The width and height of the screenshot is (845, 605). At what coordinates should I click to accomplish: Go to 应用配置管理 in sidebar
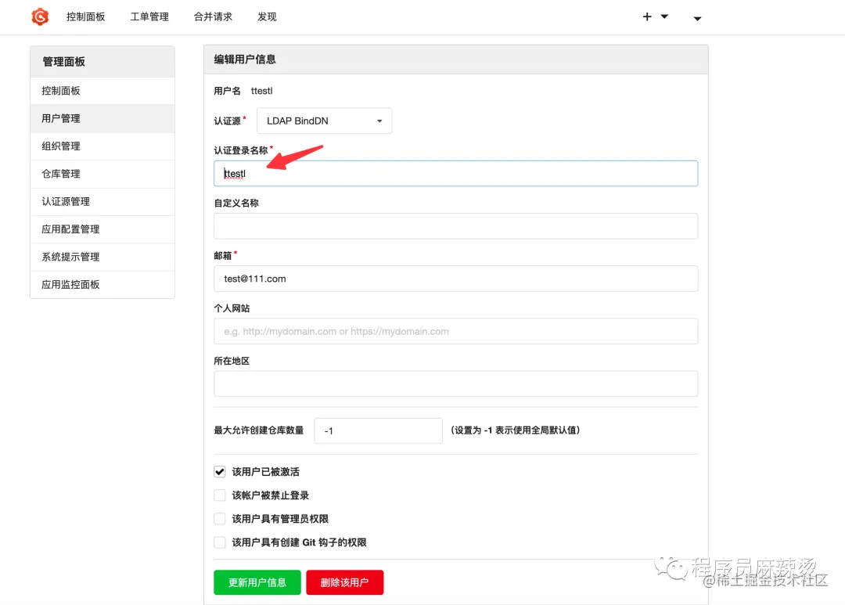click(102, 229)
